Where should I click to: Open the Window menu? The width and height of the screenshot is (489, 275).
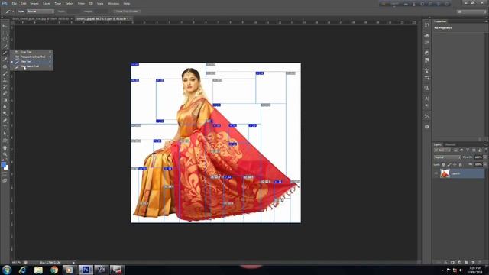(x=114, y=3)
